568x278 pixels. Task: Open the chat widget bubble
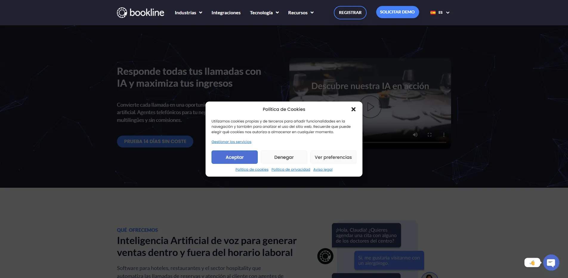click(x=551, y=263)
